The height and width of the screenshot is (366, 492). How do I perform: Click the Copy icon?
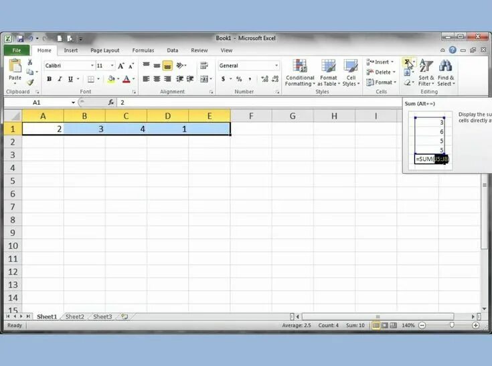[30, 72]
